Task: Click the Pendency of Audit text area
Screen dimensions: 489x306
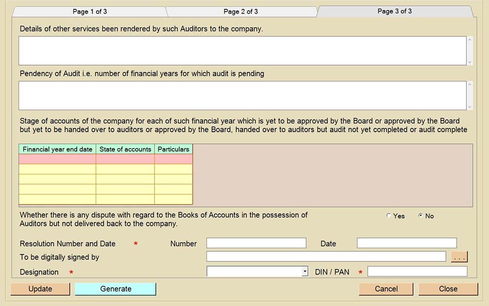Action: coord(243,95)
